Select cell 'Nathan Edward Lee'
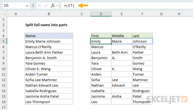Image resolution: width=193 pixels, height=110 pixels. tap(49, 85)
